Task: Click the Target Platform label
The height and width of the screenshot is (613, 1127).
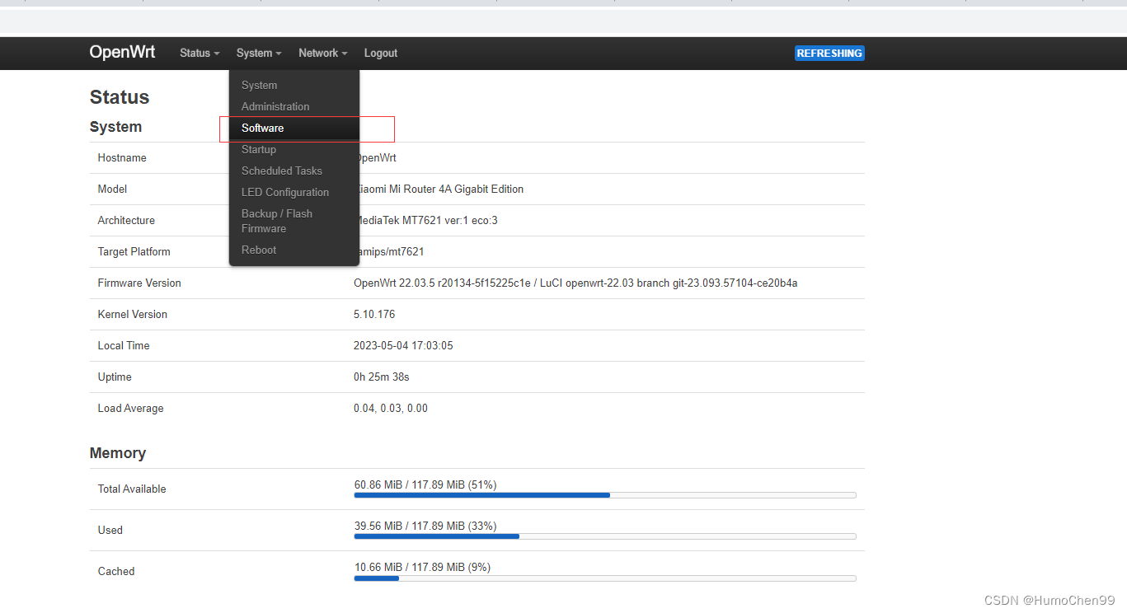Action: pyautogui.click(x=134, y=251)
